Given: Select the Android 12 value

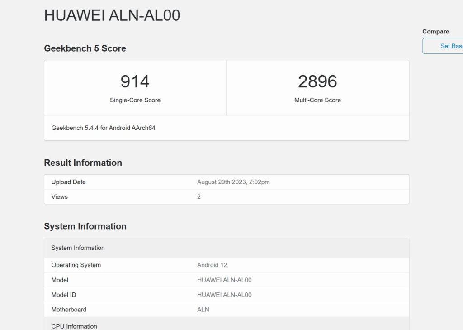Looking at the screenshot, I should [x=212, y=265].
